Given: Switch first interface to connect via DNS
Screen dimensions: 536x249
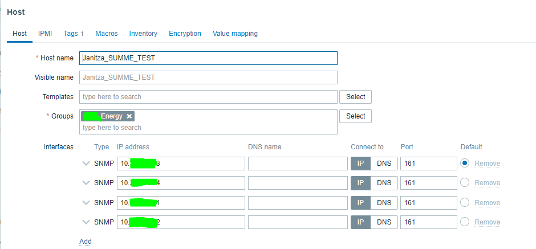Looking at the screenshot, I should pyautogui.click(x=384, y=164).
